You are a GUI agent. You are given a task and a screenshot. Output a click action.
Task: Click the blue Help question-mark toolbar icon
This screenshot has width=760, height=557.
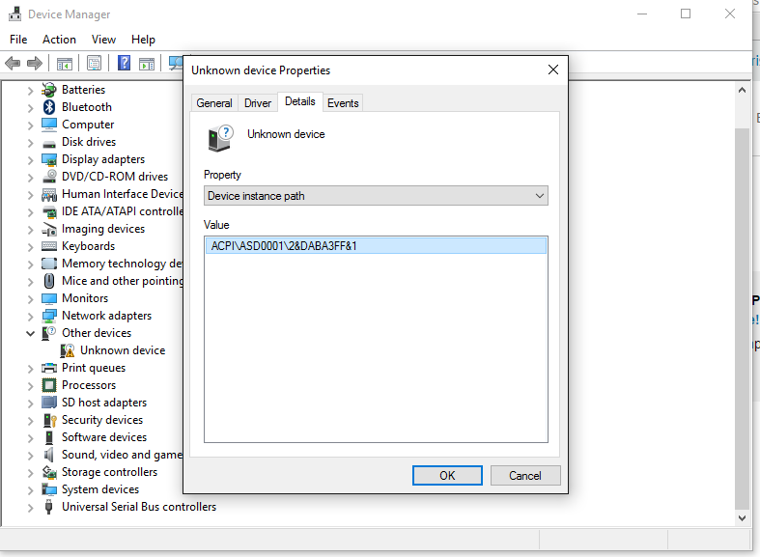click(x=124, y=63)
